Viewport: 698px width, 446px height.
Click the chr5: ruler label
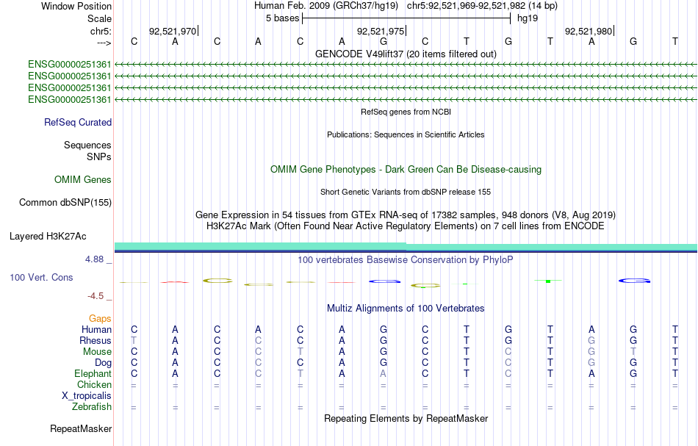coord(101,31)
